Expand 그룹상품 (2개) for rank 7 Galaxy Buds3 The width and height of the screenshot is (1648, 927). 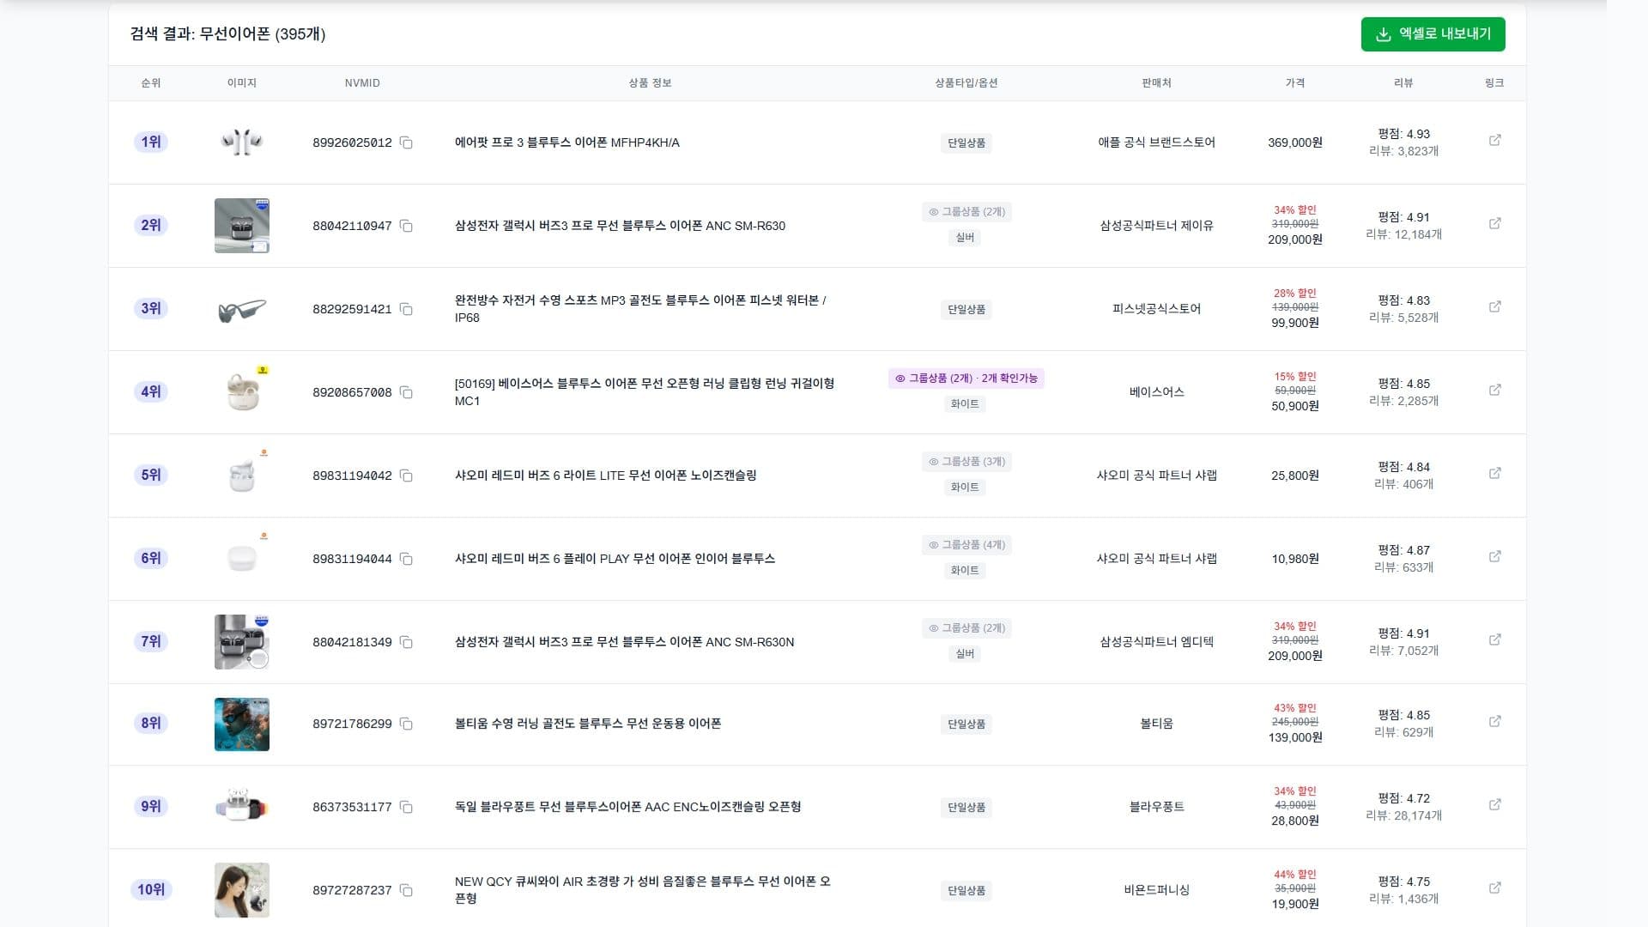click(x=966, y=628)
